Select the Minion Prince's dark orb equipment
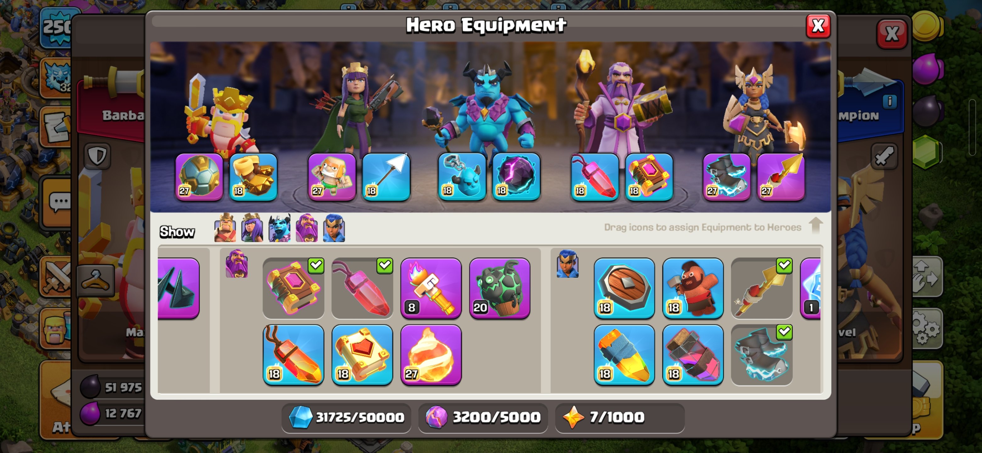This screenshot has width=982, height=453. [516, 177]
